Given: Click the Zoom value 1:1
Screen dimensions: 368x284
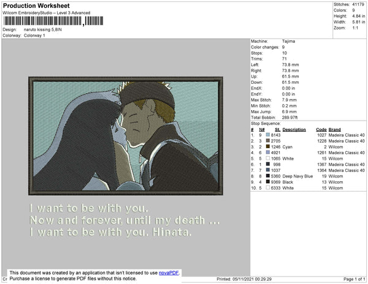Looking at the screenshot, I should pos(355,28).
